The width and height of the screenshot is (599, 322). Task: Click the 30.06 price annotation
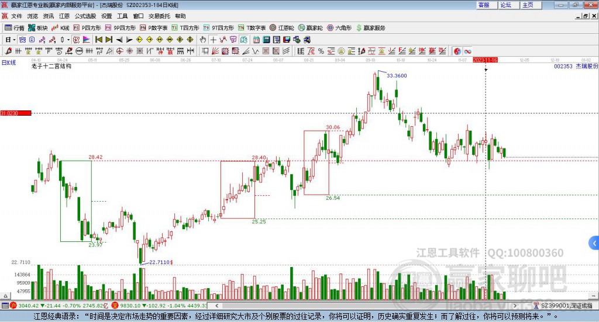pos(333,127)
